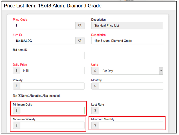This screenshot has width=179, height=135.
Task: Click the Bid Item ID field
Action: click(49, 56)
